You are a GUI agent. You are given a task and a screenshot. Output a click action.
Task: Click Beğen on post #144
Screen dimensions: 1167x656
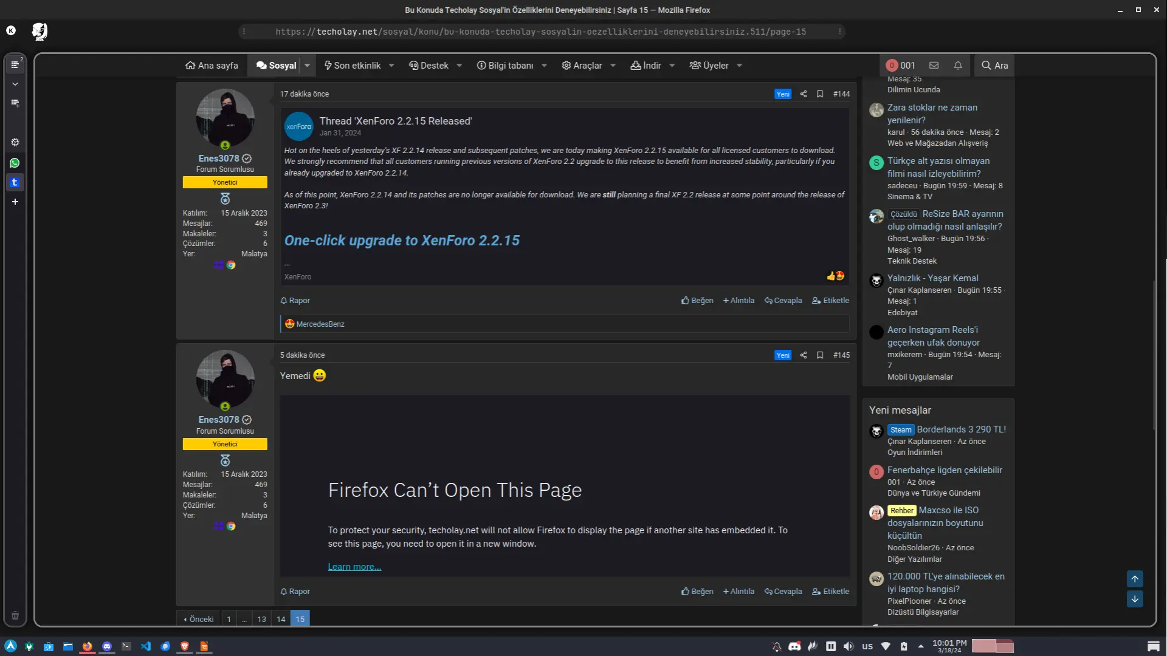[697, 301]
